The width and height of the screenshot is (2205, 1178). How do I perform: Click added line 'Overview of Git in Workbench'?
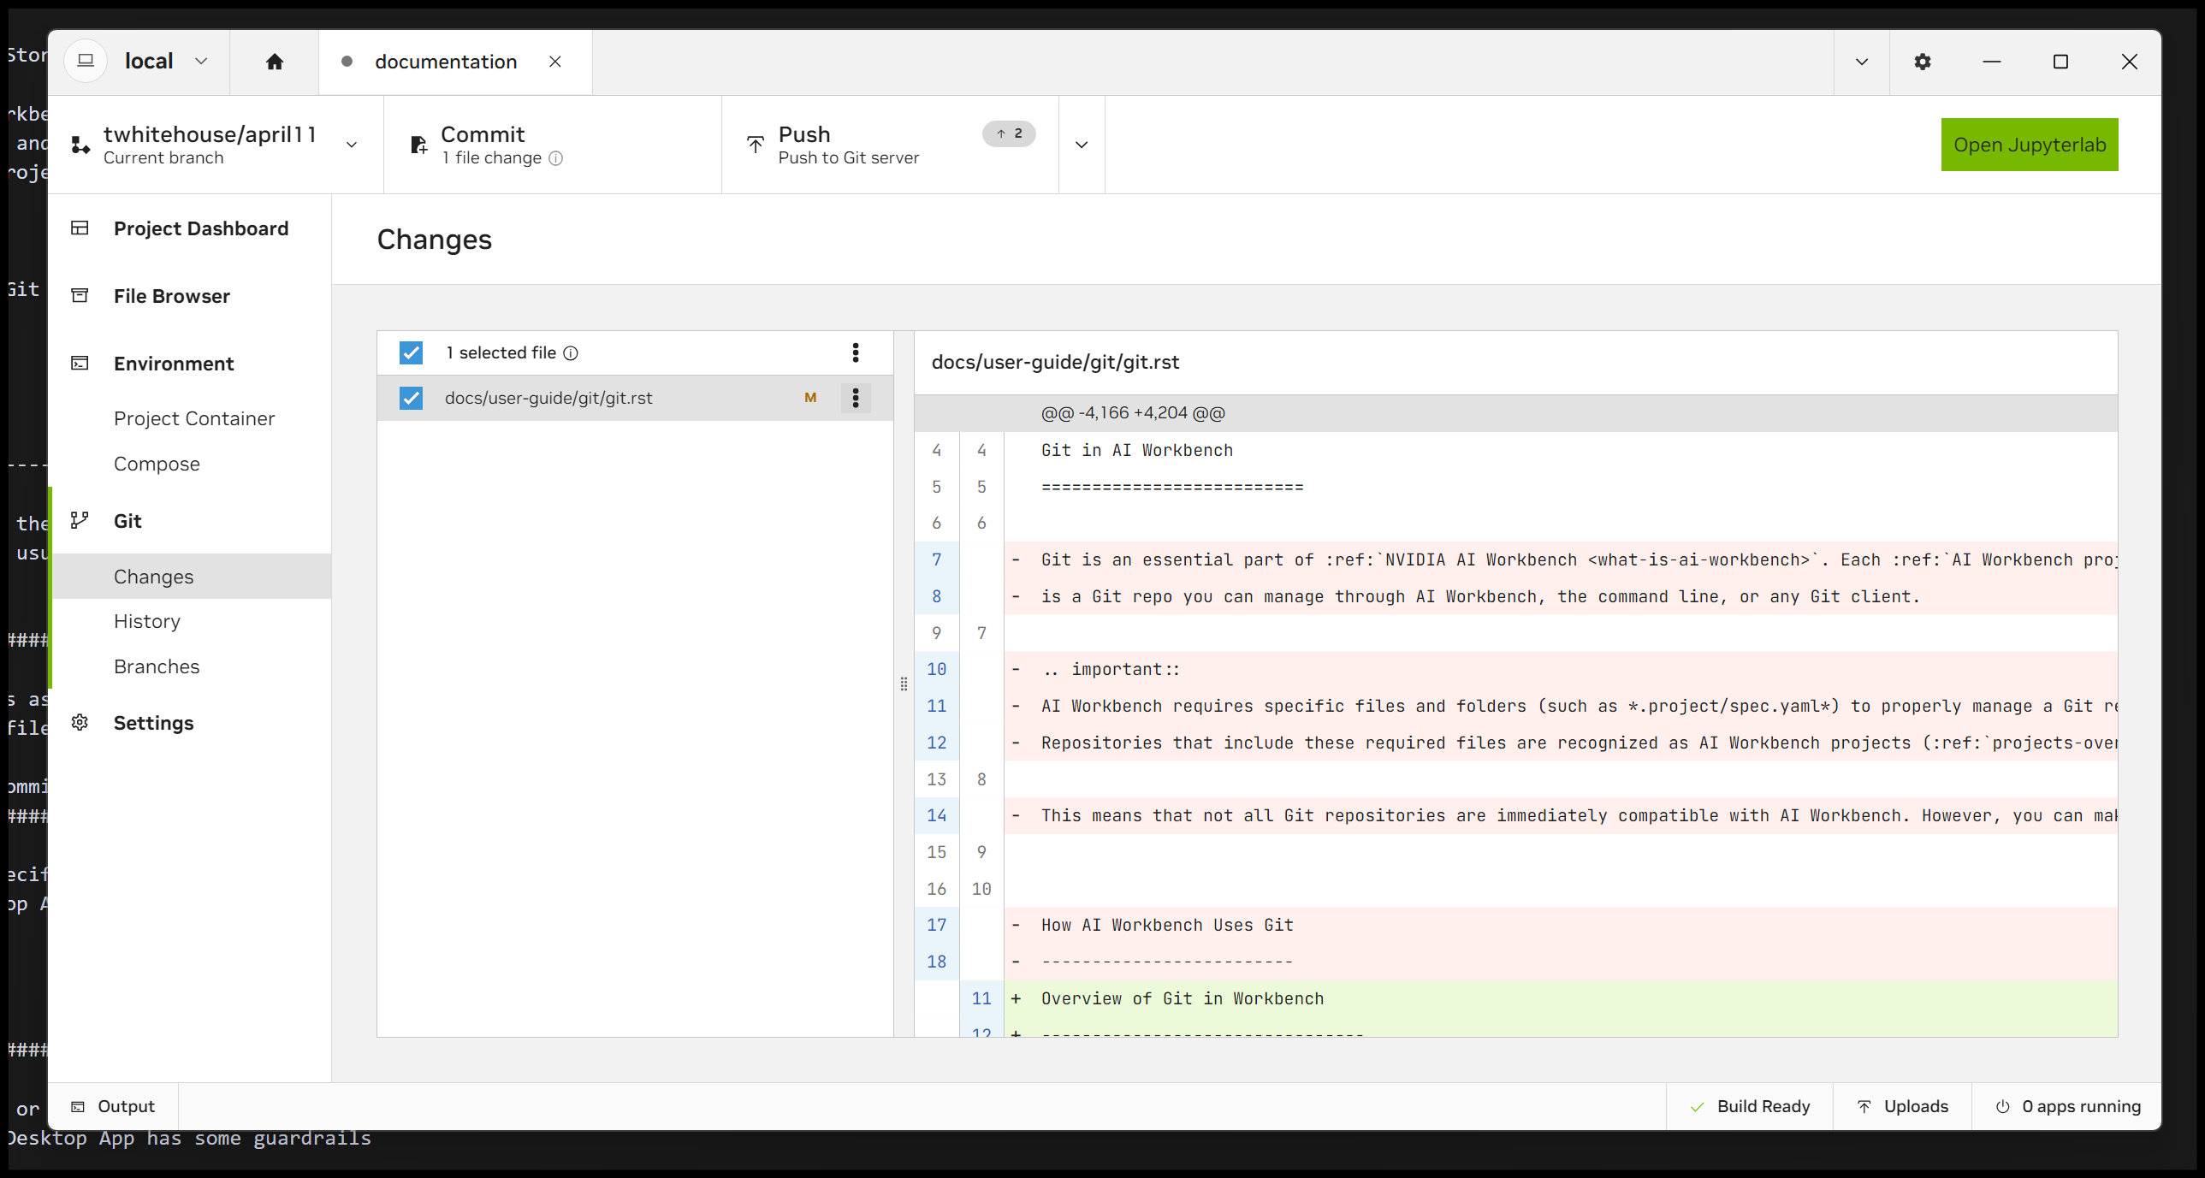coord(1183,998)
